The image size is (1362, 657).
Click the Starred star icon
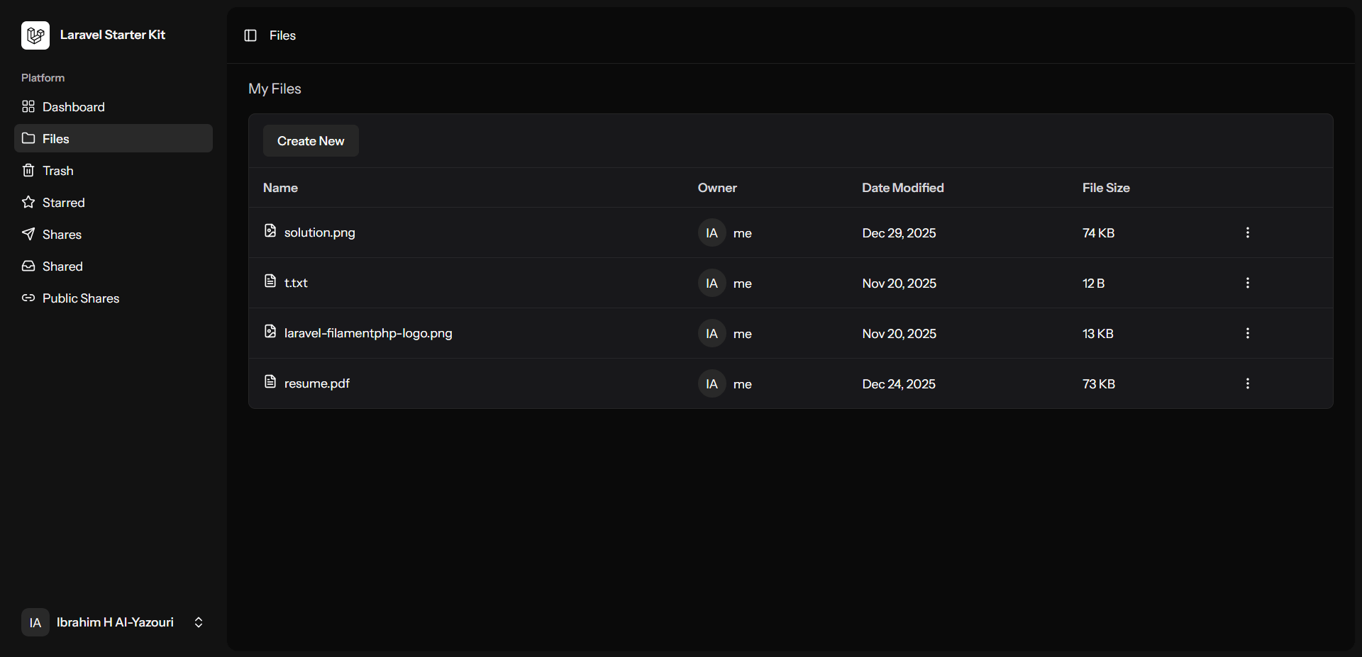click(x=28, y=202)
